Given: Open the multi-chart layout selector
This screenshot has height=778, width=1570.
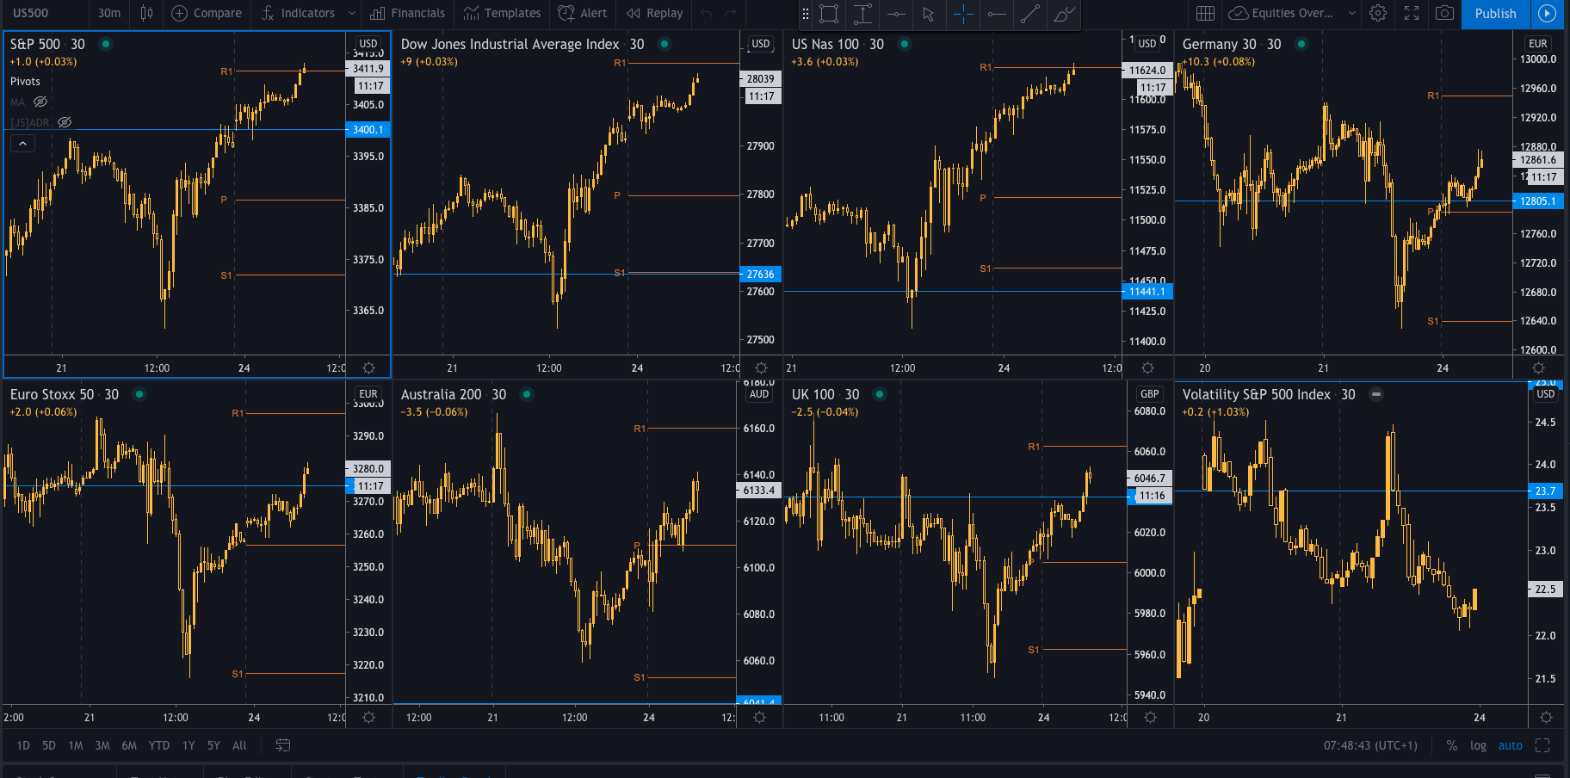Looking at the screenshot, I should [1205, 13].
